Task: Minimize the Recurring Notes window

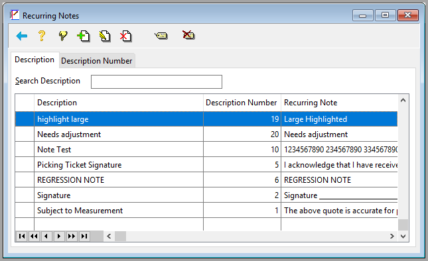Action: point(363,15)
